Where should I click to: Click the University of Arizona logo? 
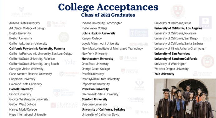coord(202,74)
